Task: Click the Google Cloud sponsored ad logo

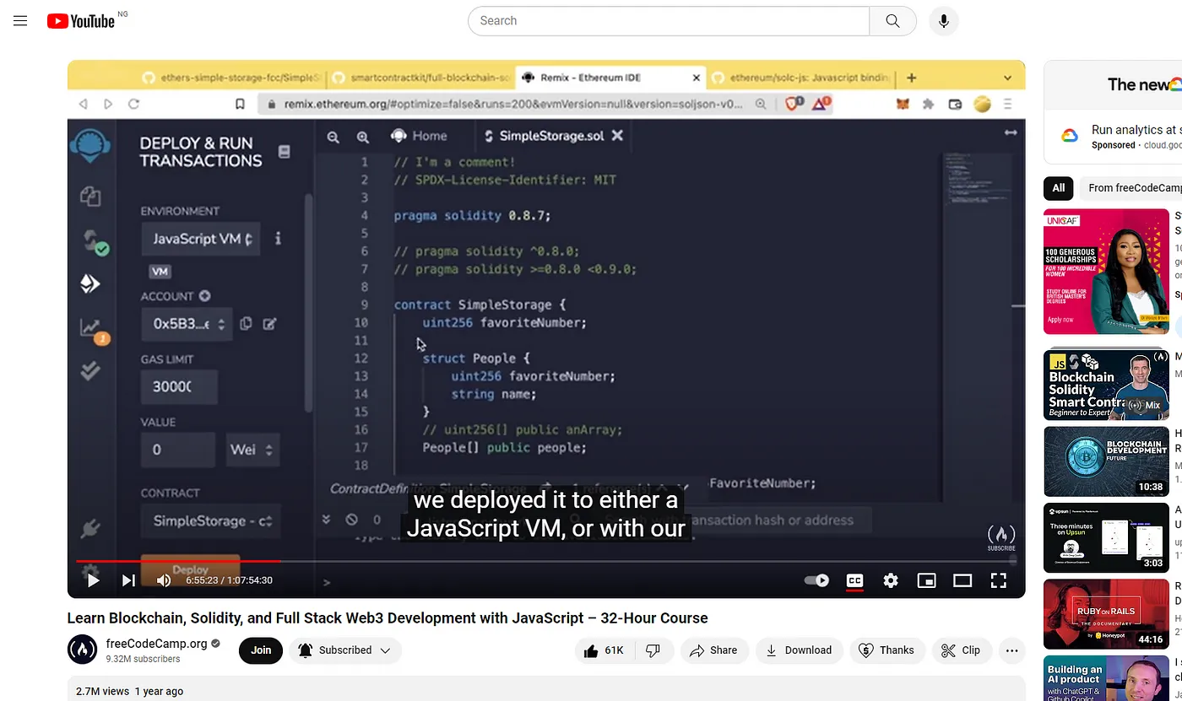Action: click(1070, 137)
